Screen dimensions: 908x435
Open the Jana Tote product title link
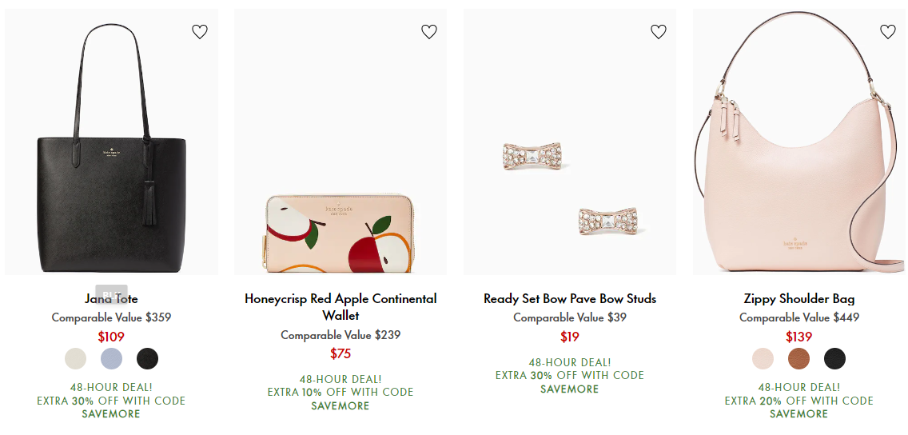pos(111,299)
